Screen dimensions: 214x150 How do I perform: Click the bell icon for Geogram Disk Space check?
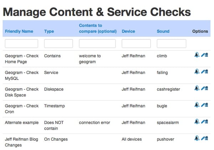(197, 88)
